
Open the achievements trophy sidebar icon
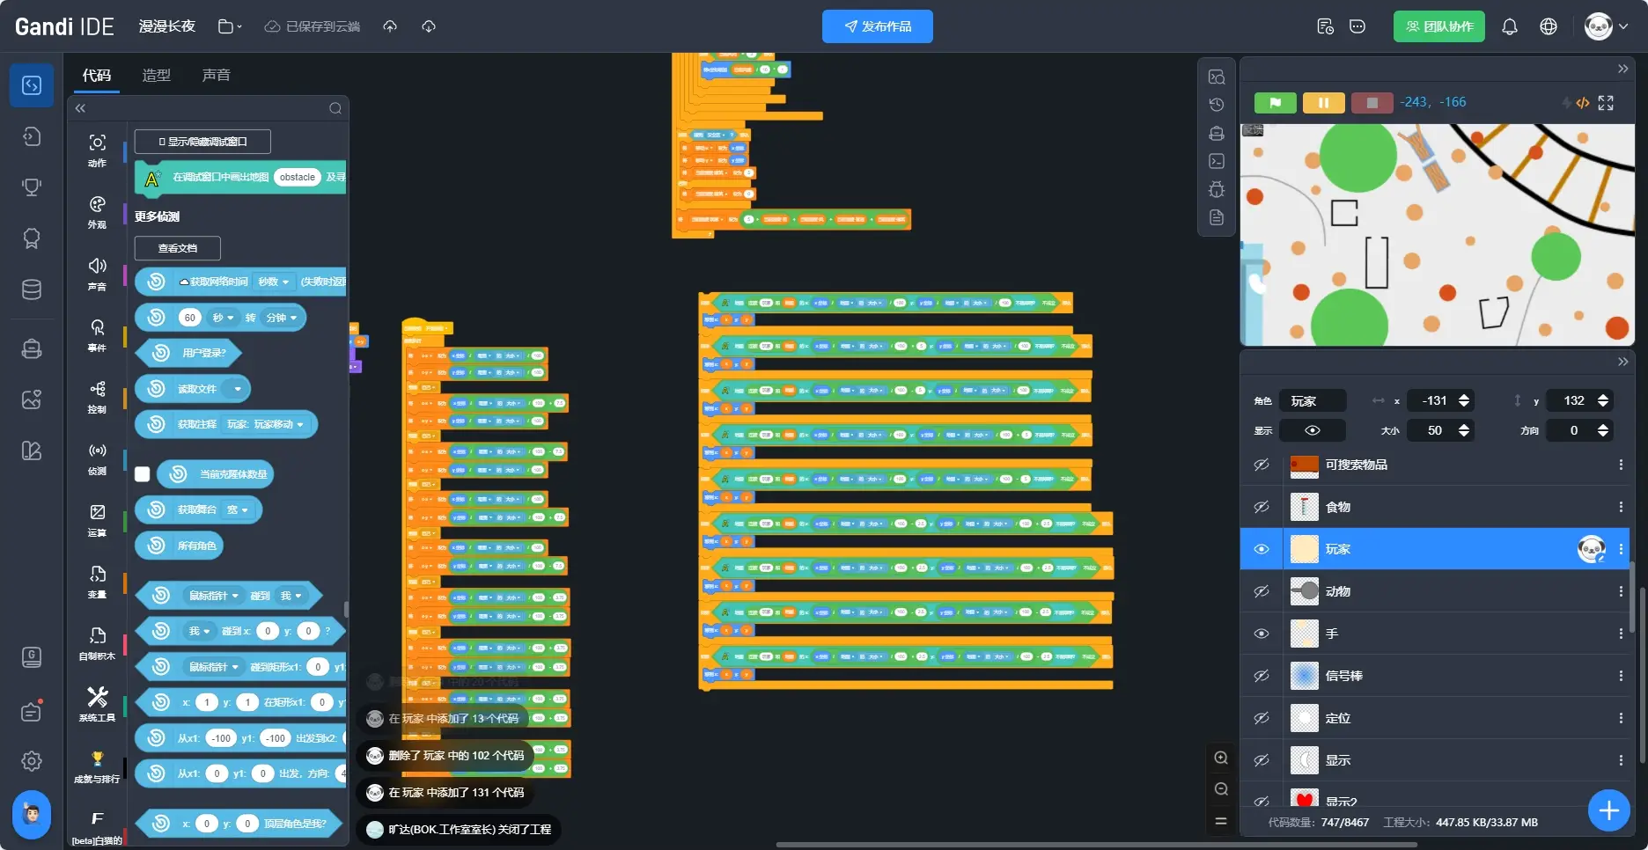[32, 187]
